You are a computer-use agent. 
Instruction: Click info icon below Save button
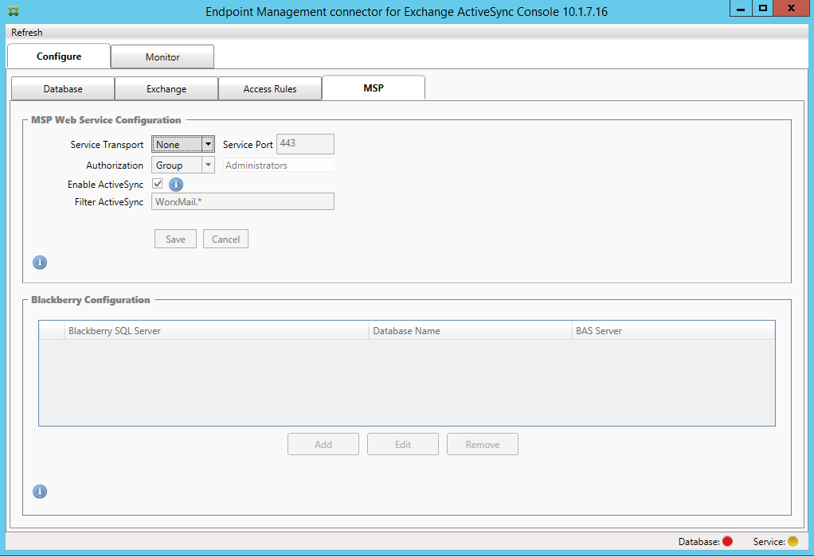click(40, 263)
